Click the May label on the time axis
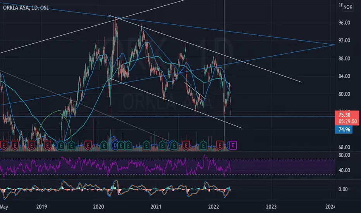Viewport: 361px width, 213px height. [4, 206]
